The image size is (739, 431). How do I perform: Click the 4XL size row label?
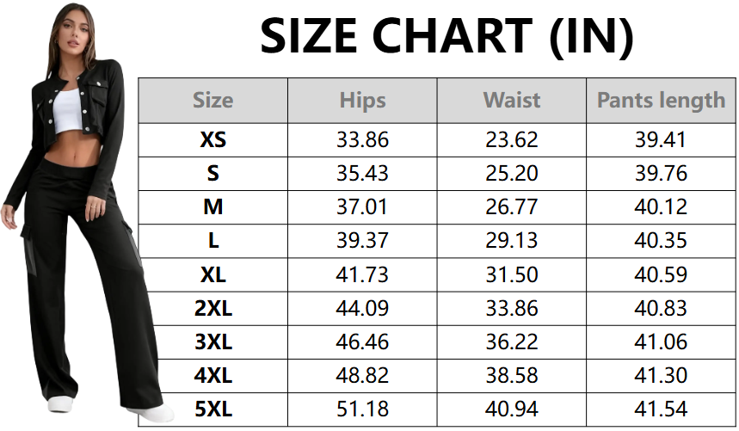coord(212,375)
